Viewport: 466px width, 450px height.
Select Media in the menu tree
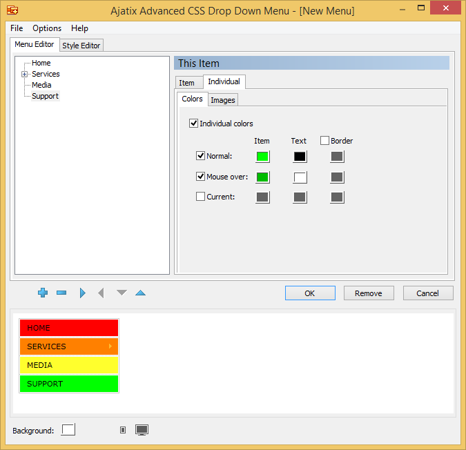[x=41, y=85]
